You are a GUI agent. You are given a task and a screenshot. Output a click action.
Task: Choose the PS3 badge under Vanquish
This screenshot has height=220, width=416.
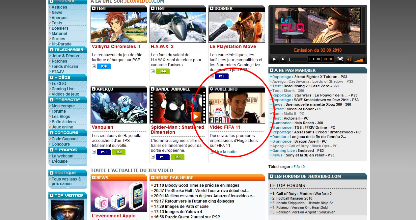pos(104,152)
